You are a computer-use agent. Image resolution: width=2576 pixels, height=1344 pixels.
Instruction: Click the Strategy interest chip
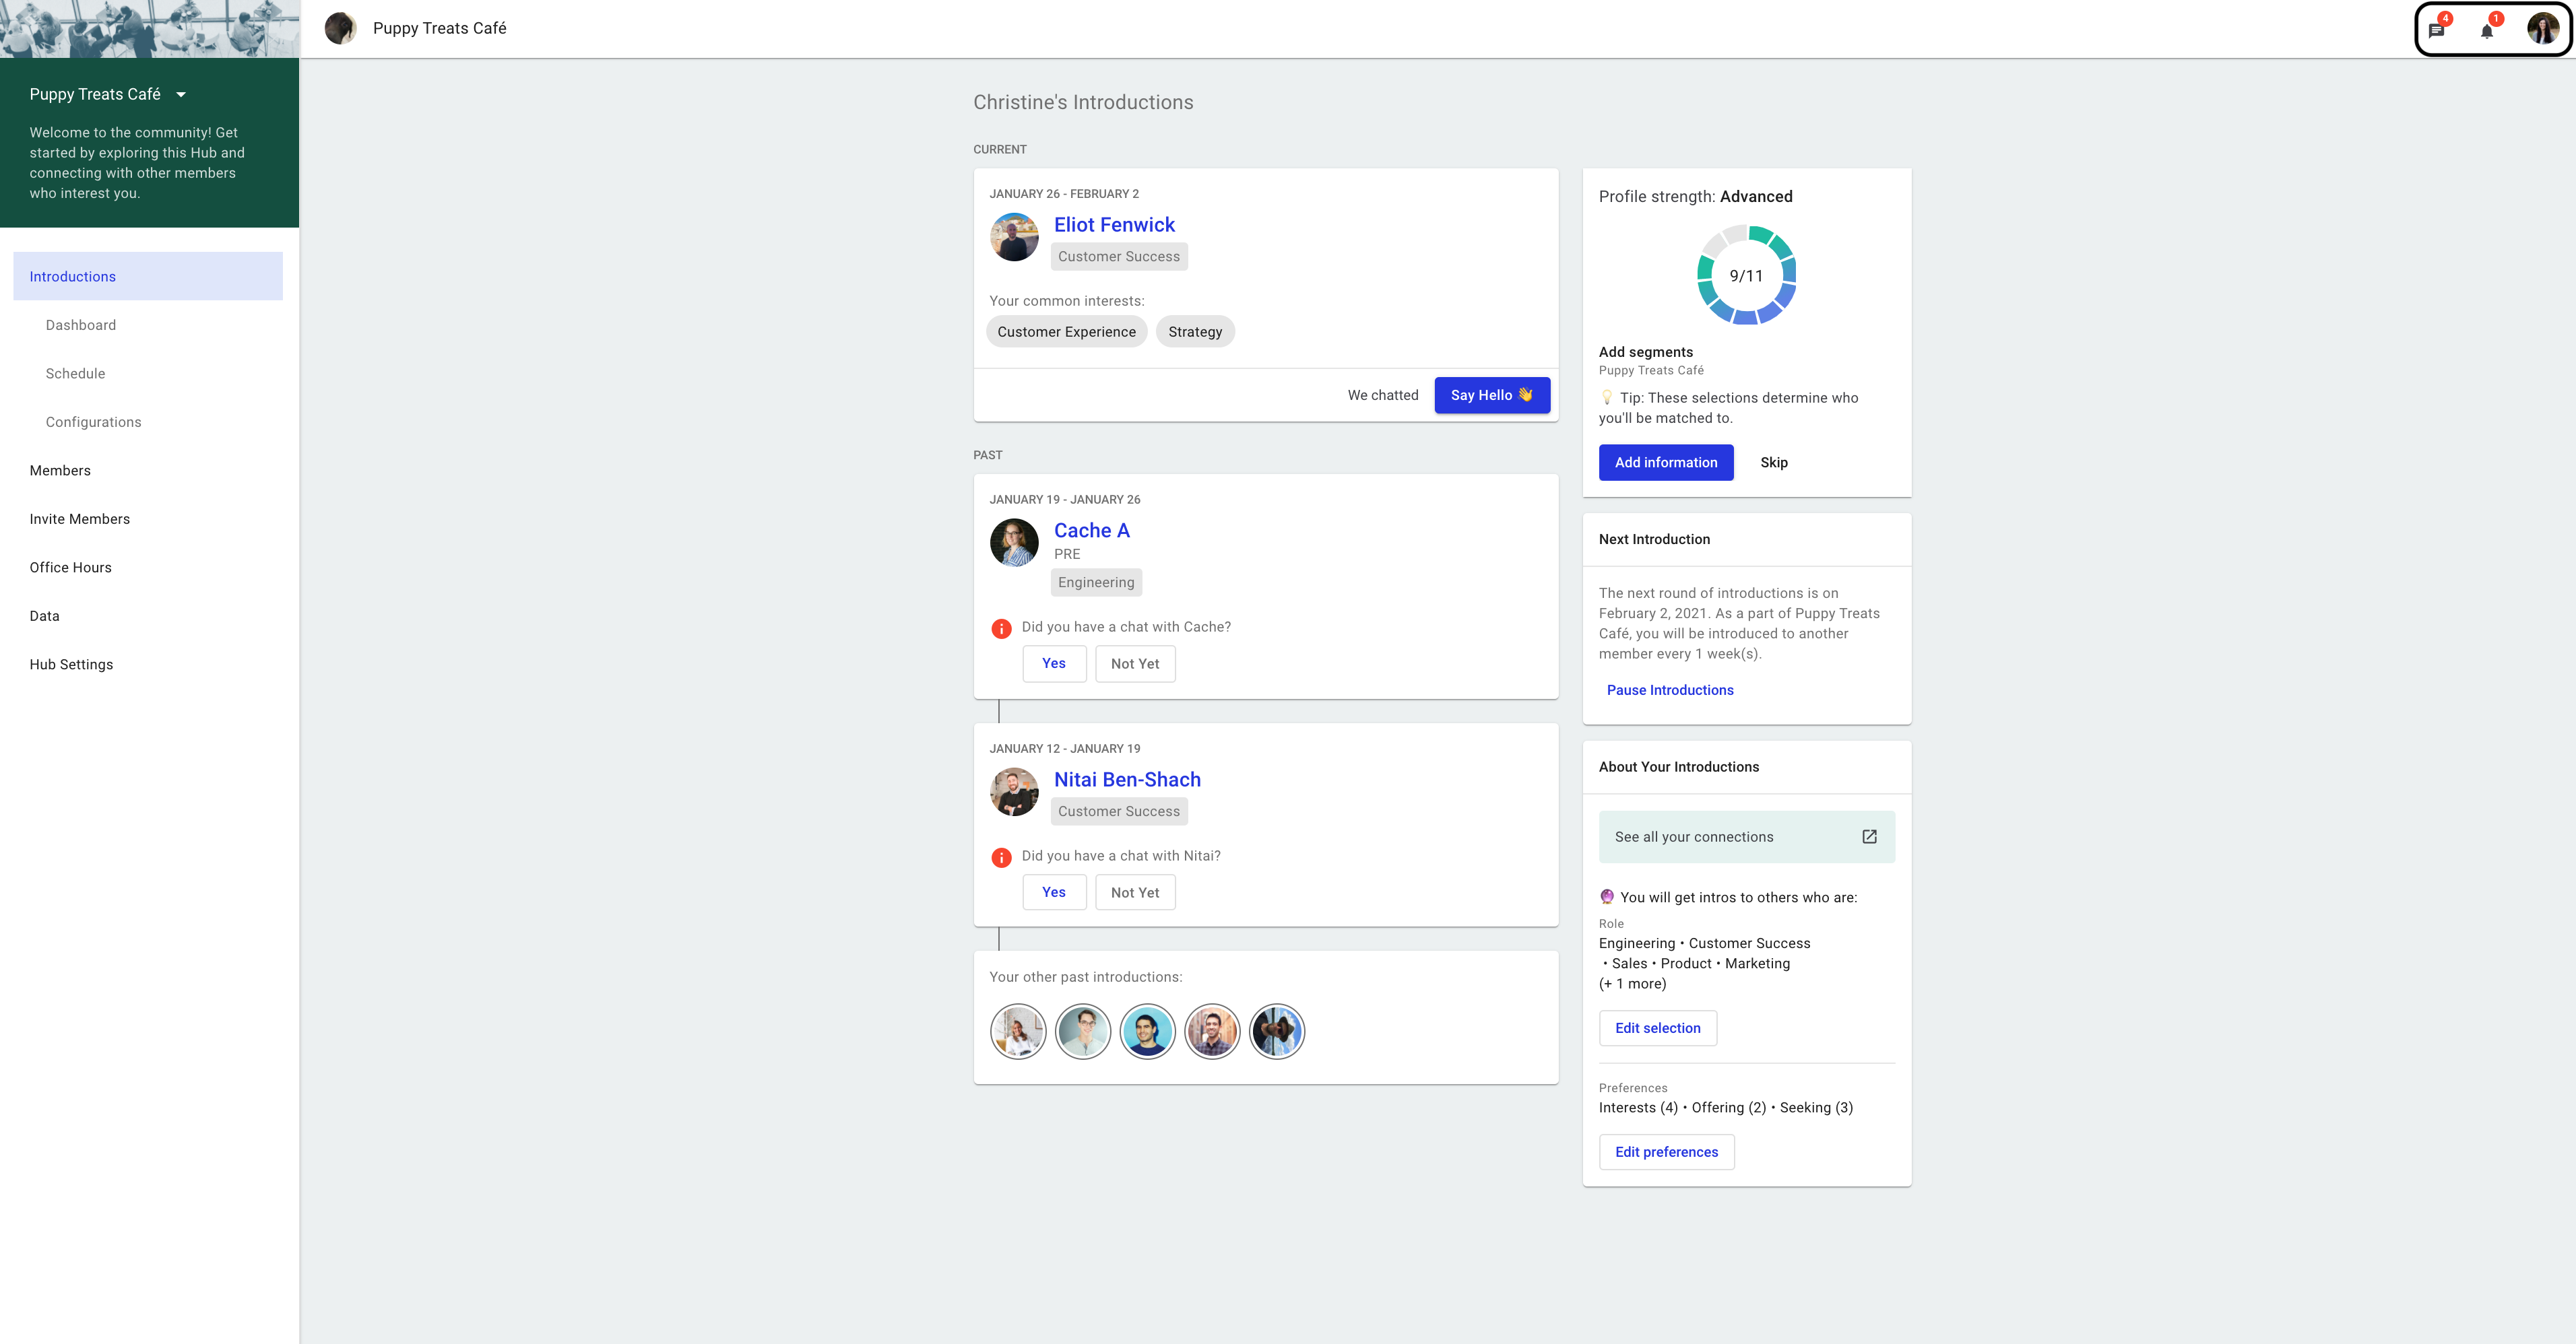(1195, 332)
